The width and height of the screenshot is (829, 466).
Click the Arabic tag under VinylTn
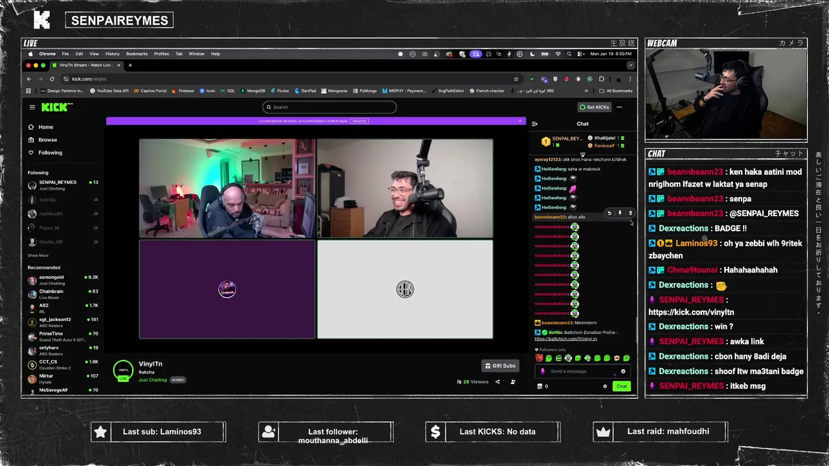[178, 380]
